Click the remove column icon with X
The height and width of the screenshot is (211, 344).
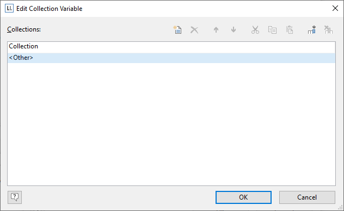click(328, 30)
